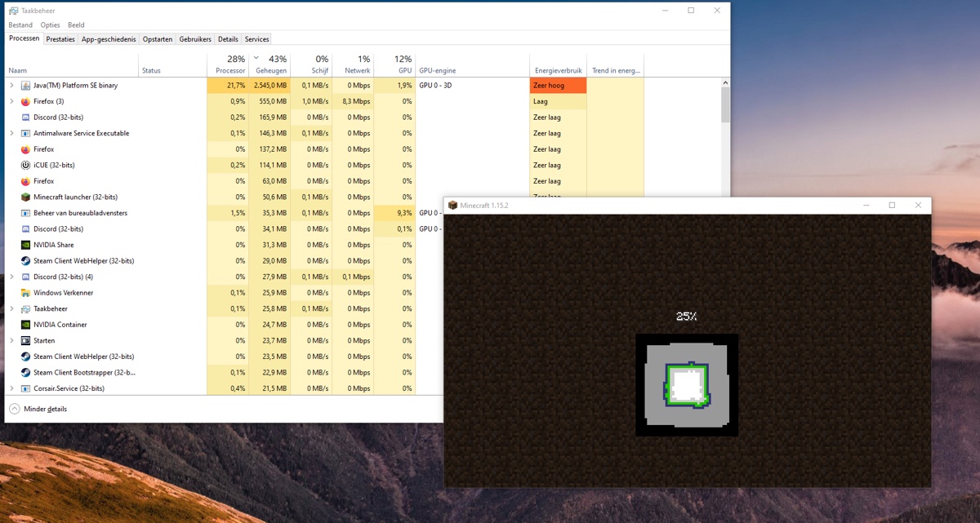Open the Bestand menu
Image resolution: width=980 pixels, height=523 pixels.
20,25
